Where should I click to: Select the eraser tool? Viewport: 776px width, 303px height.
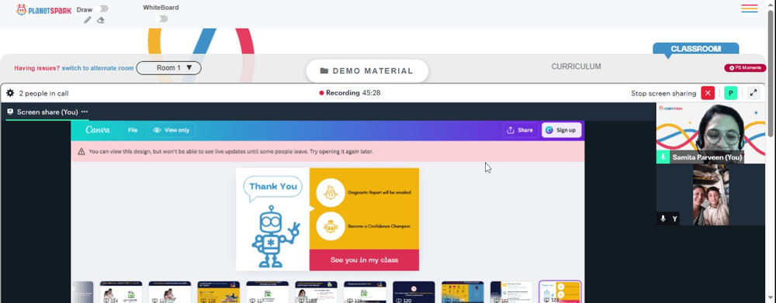pos(100,20)
